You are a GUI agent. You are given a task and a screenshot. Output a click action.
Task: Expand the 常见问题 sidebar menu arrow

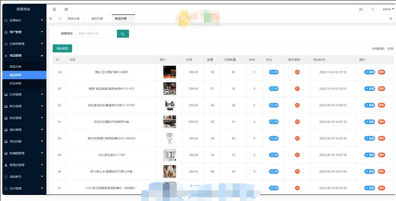tap(42, 141)
